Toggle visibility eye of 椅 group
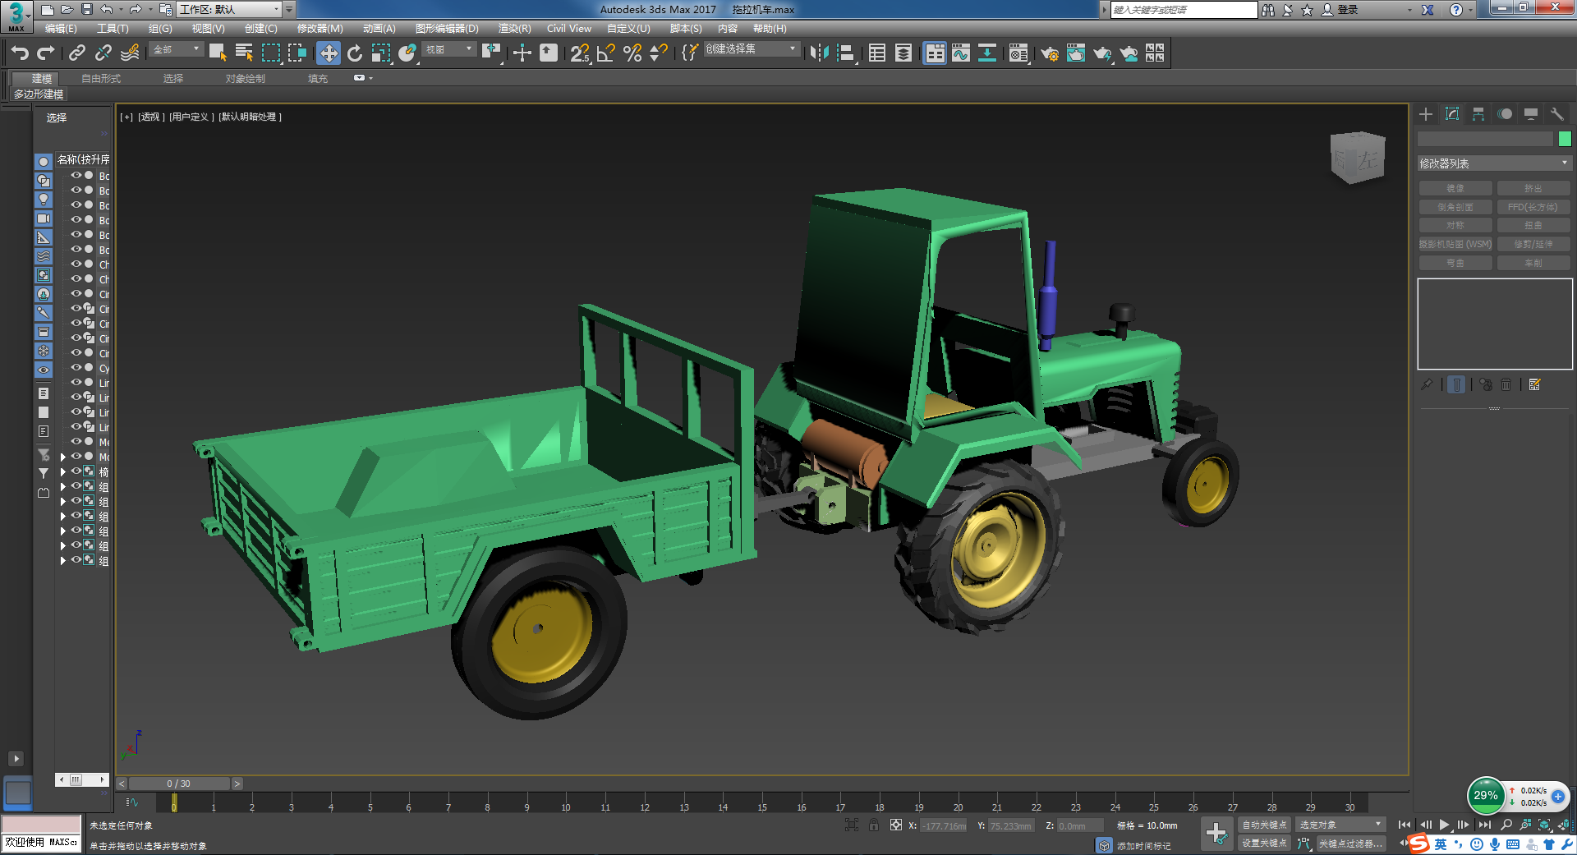The height and width of the screenshot is (855, 1577). click(76, 472)
